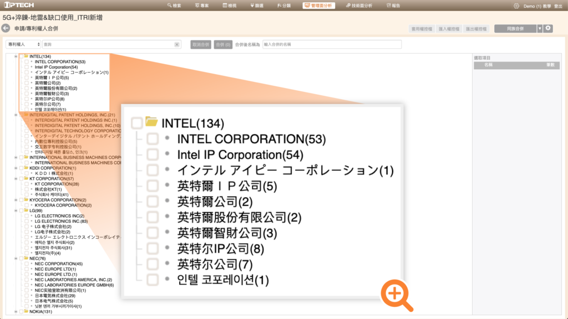This screenshot has width=568, height=319.
Task: Collapse the NEC(76) tree group
Action: [16, 259]
